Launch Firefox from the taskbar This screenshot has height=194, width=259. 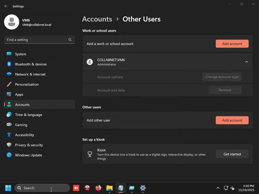point(98,188)
